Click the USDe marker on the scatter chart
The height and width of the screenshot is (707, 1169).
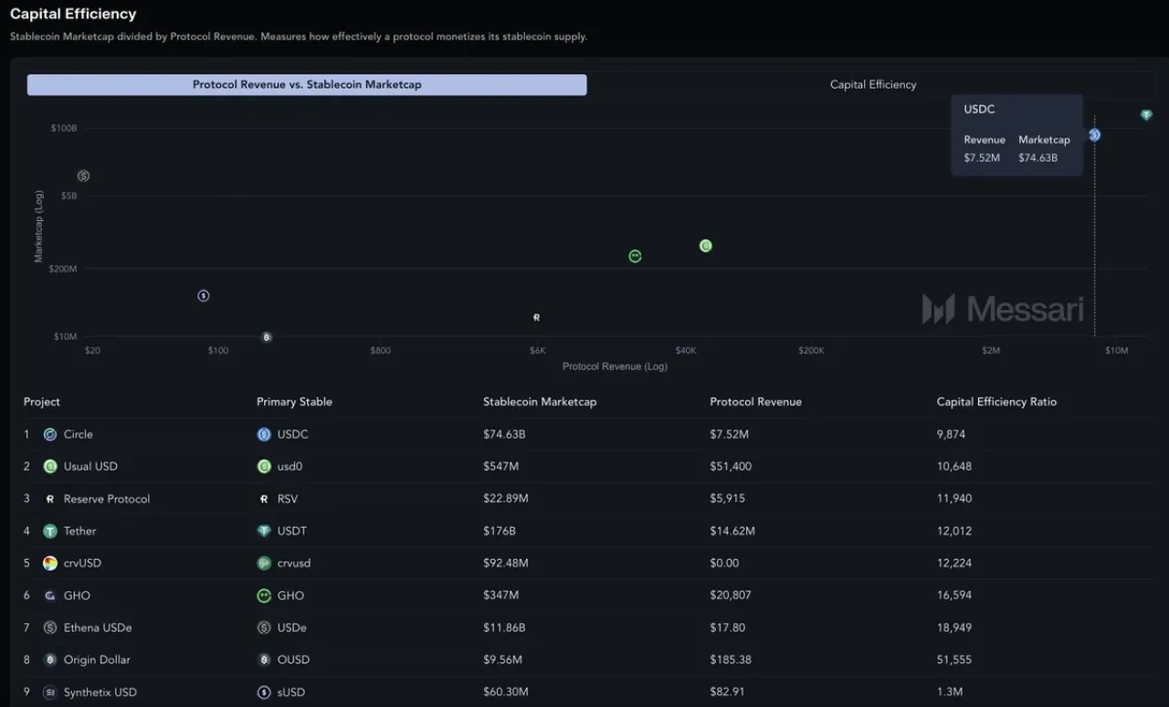[x=83, y=175]
